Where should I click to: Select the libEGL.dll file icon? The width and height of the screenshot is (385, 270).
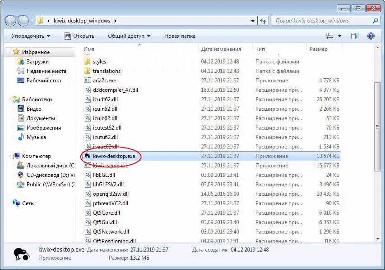[x=88, y=175]
